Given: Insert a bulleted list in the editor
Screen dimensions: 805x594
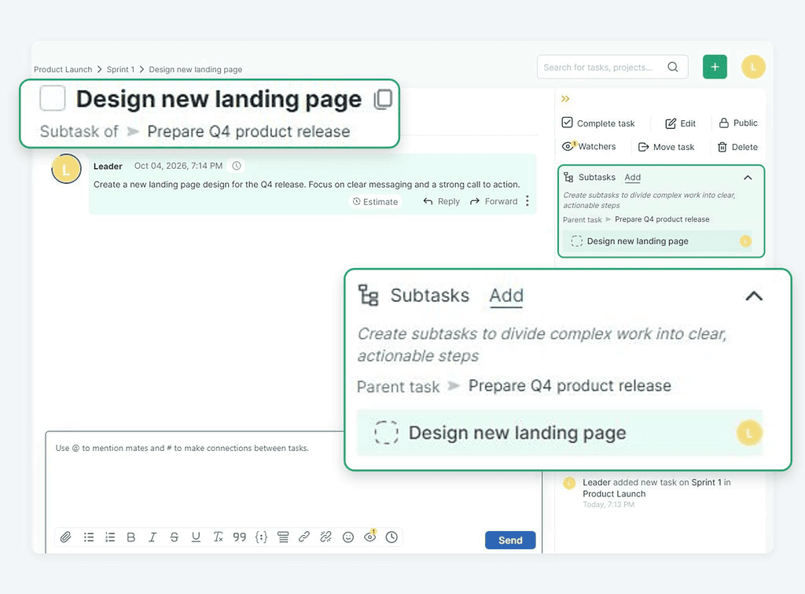Looking at the screenshot, I should click(89, 537).
